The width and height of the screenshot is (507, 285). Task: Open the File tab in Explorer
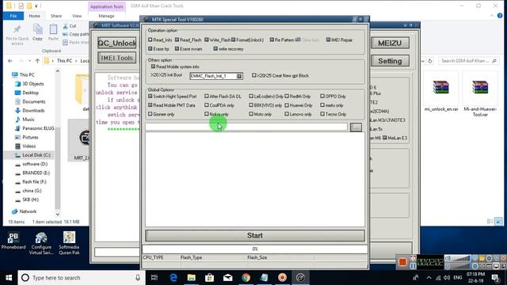pos(13,16)
